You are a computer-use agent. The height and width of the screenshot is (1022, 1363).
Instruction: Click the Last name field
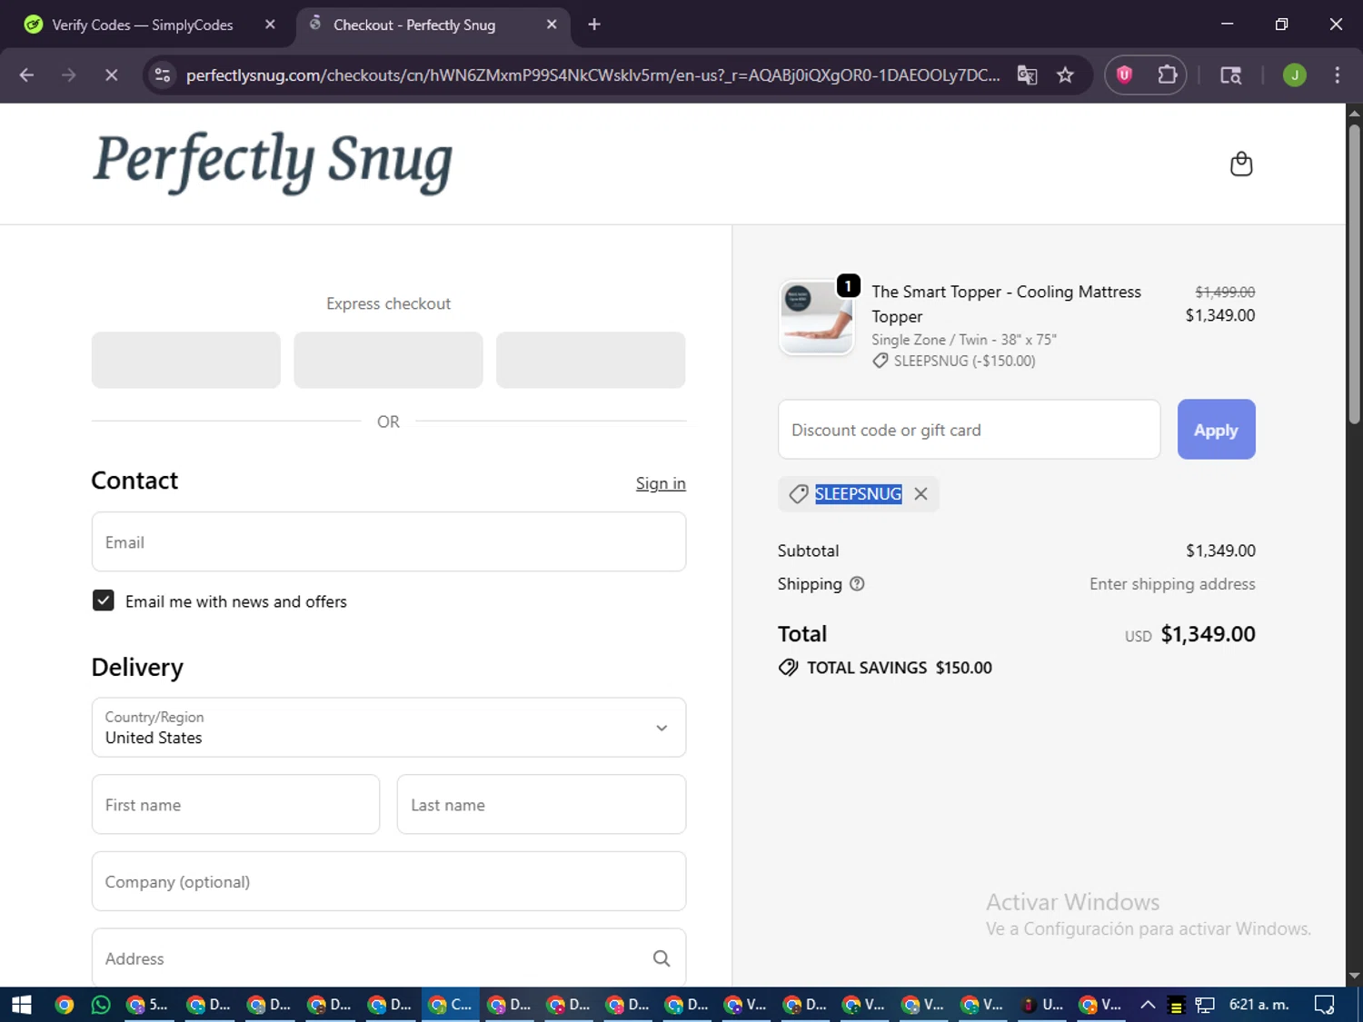coord(542,805)
